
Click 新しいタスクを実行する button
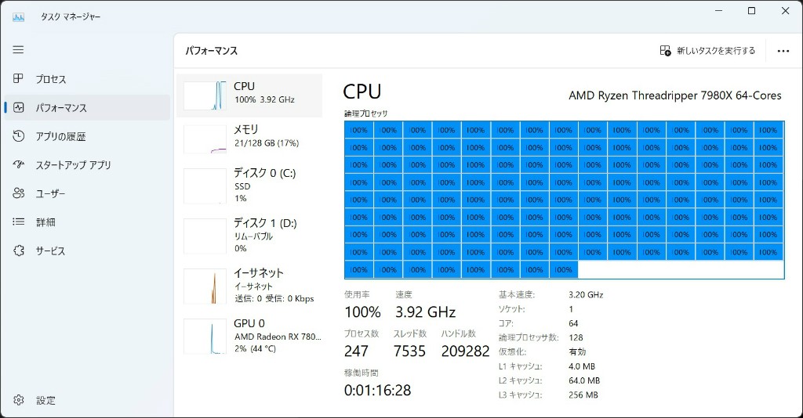[707, 51]
